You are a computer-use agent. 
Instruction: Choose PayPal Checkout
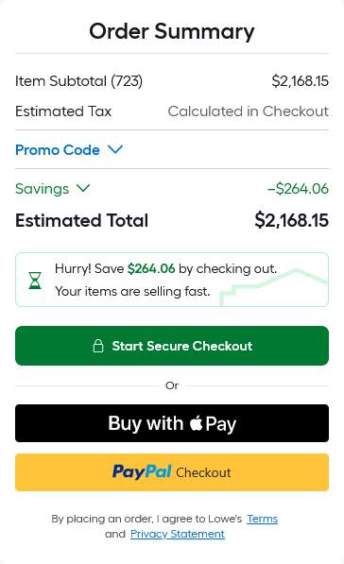pyautogui.click(x=172, y=472)
